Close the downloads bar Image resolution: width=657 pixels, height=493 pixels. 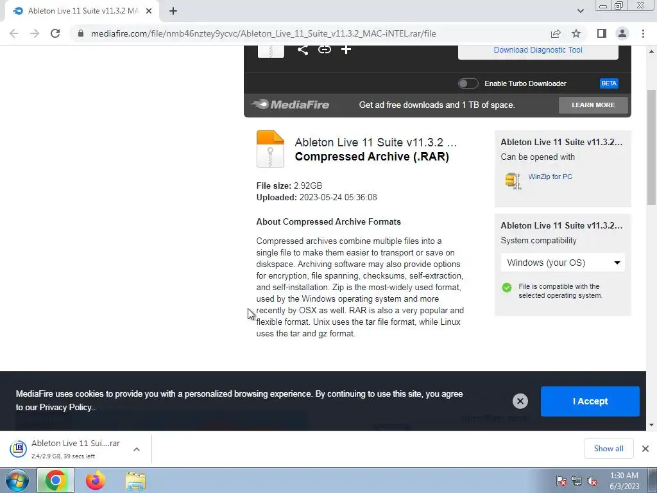645,449
